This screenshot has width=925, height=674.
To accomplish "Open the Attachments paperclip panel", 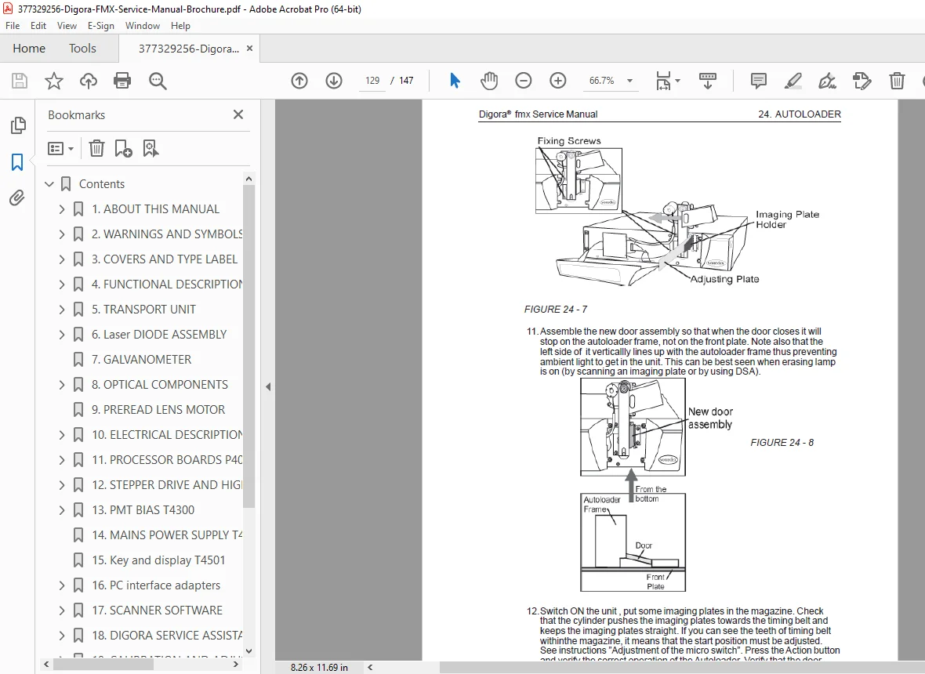I will pos(17,198).
